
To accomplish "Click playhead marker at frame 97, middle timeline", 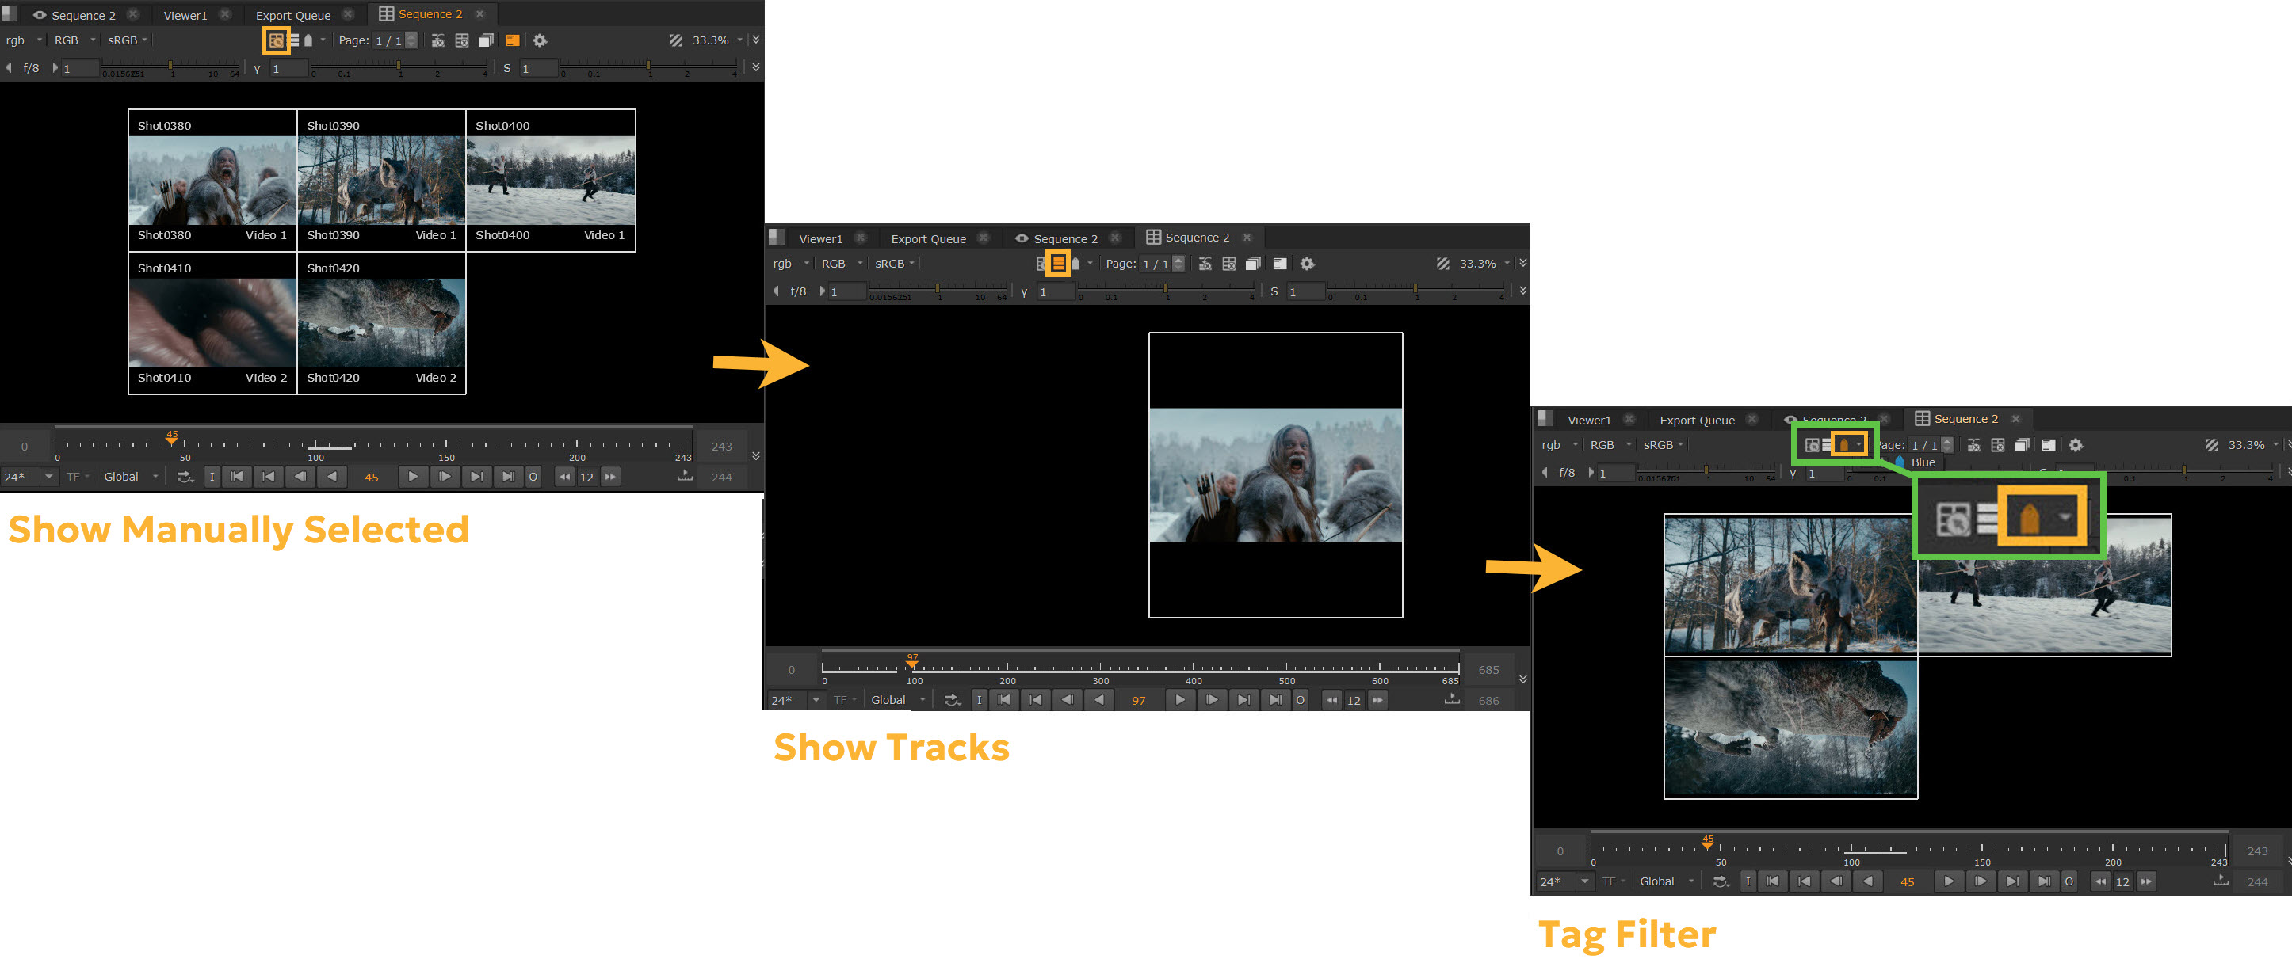I will coord(912,661).
